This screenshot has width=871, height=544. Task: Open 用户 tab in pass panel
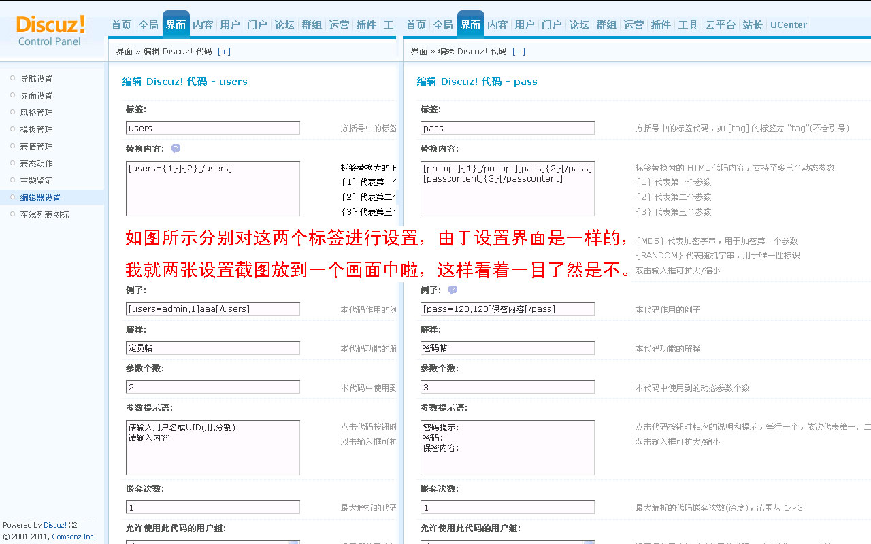coord(525,25)
